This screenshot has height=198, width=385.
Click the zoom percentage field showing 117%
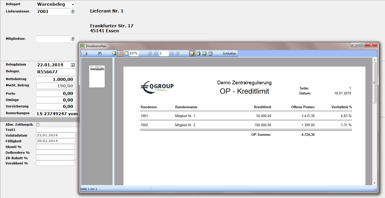coord(134,53)
